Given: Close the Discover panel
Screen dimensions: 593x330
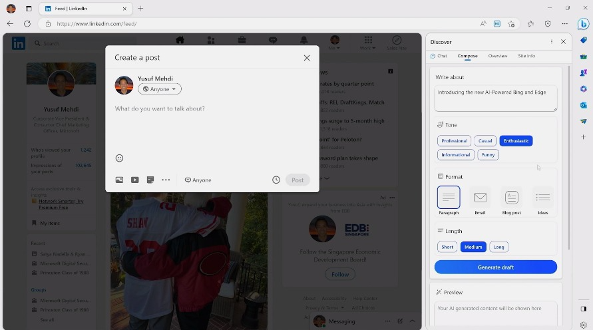Looking at the screenshot, I should [x=563, y=41].
